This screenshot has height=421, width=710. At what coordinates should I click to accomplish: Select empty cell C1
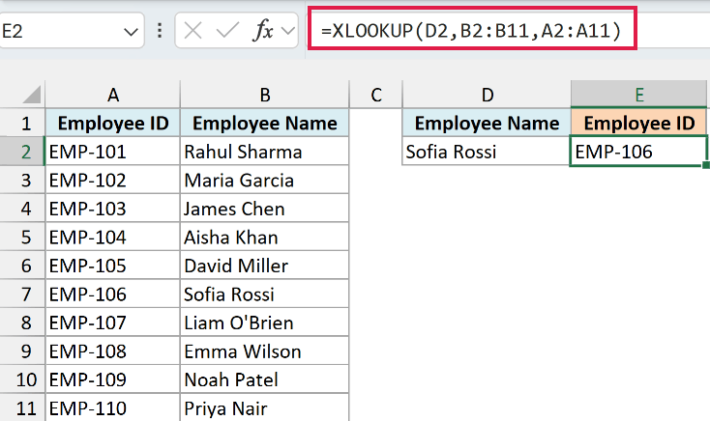pyautogui.click(x=376, y=123)
